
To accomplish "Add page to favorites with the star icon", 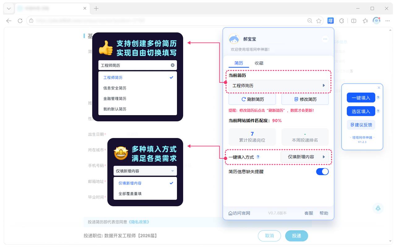I will [x=319, y=21].
